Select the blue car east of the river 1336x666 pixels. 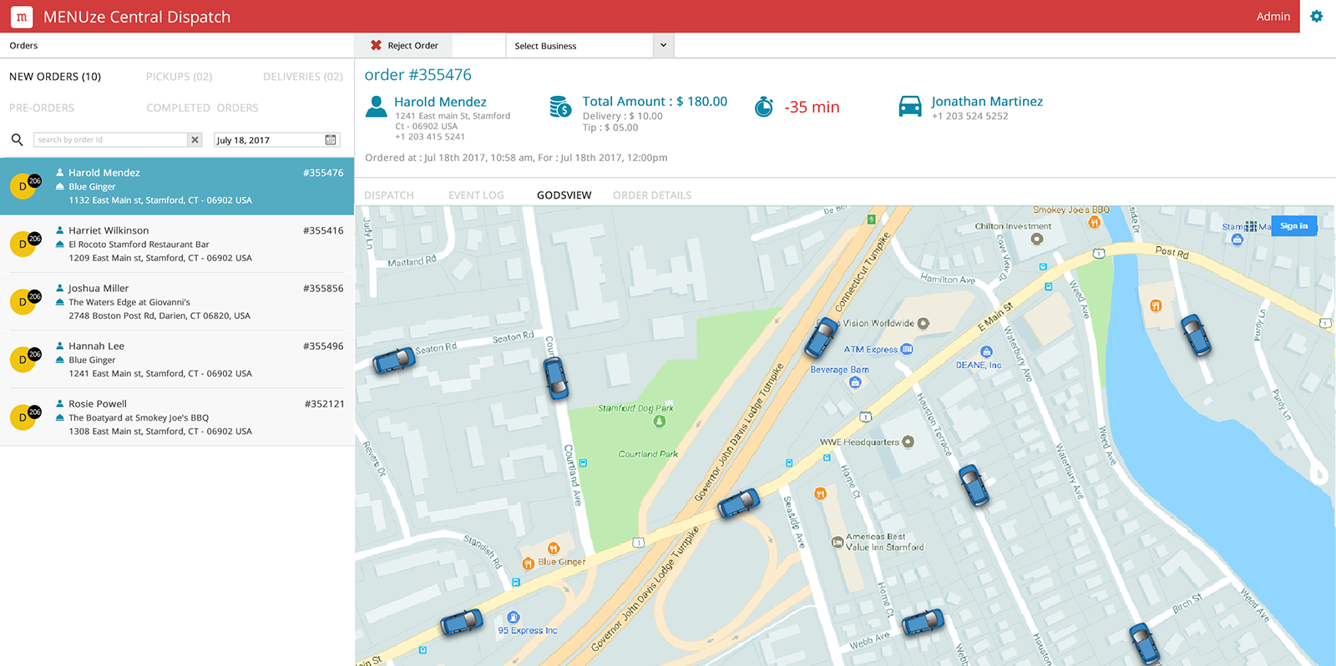point(1196,334)
